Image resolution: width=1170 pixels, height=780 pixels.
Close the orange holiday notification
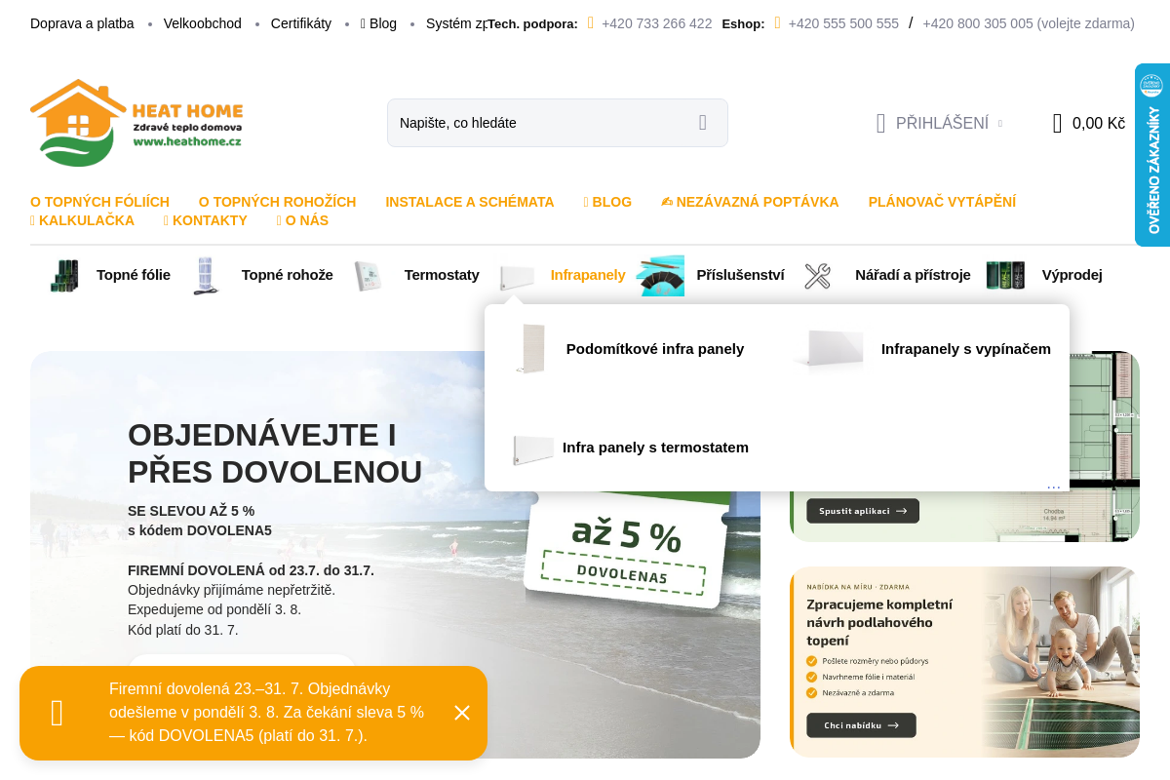(462, 713)
